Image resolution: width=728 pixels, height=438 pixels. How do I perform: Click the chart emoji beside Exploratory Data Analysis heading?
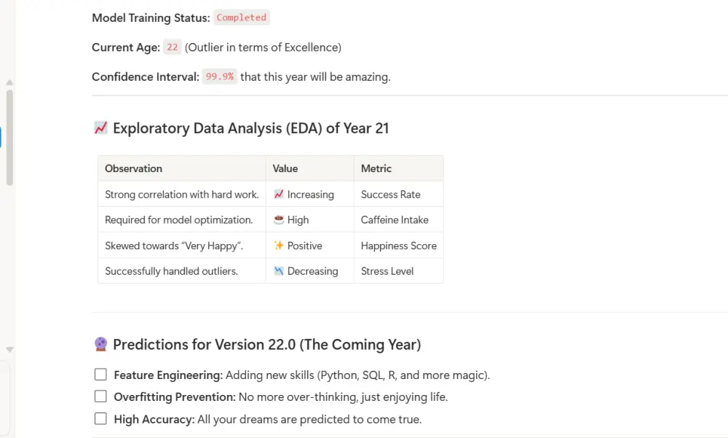pos(100,128)
